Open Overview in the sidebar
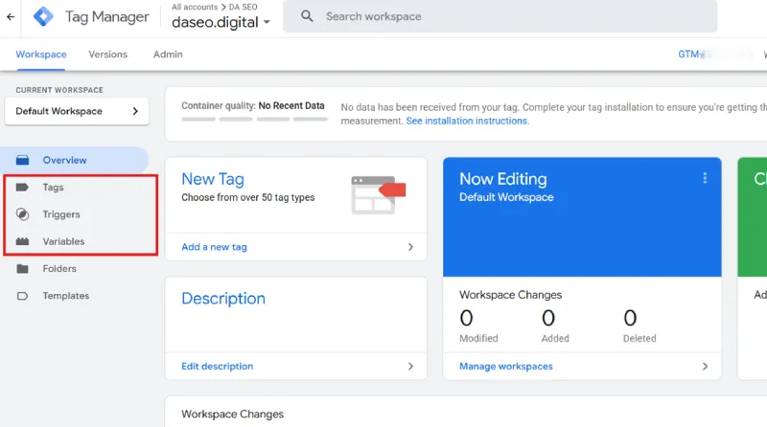 pos(75,160)
